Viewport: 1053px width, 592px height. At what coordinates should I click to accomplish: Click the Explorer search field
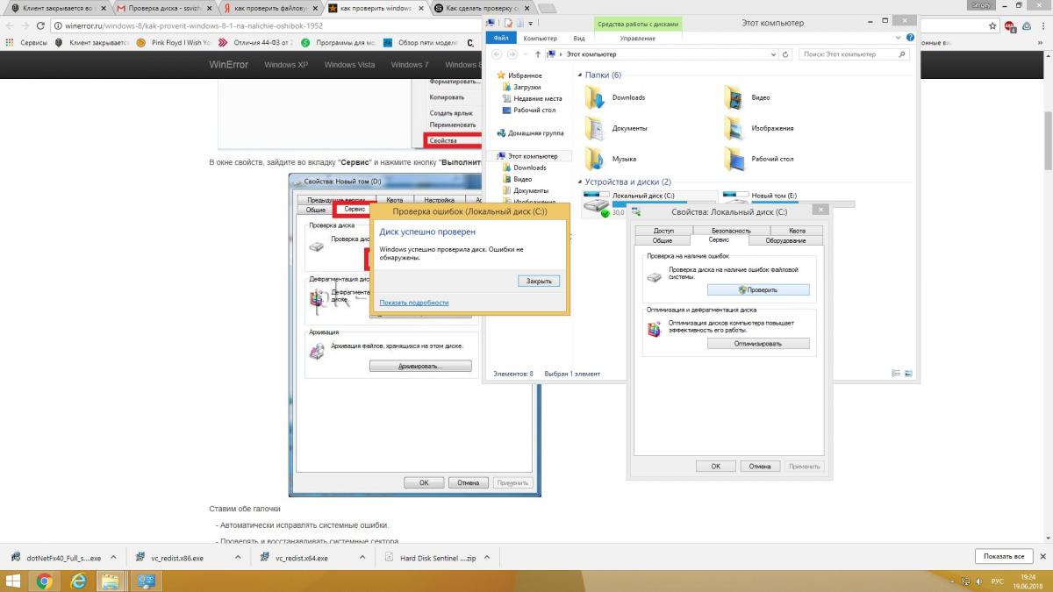pyautogui.click(x=851, y=54)
